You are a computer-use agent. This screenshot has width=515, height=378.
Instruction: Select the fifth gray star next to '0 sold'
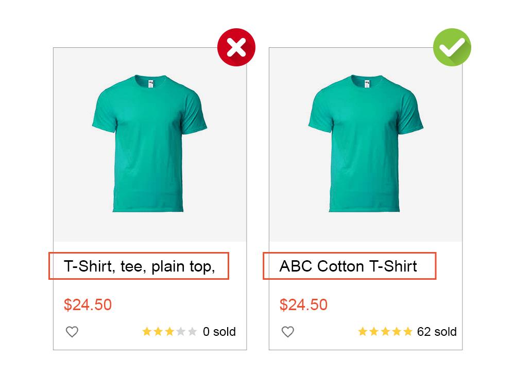click(x=192, y=332)
